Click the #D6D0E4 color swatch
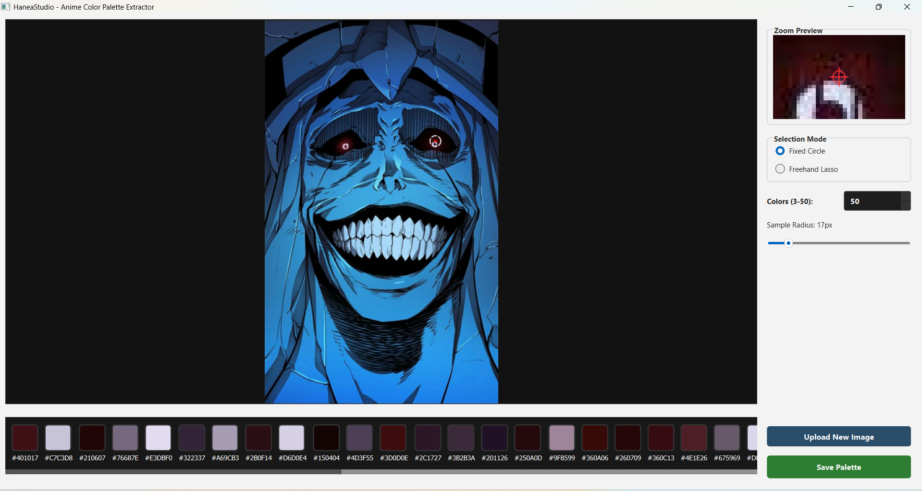 point(292,437)
